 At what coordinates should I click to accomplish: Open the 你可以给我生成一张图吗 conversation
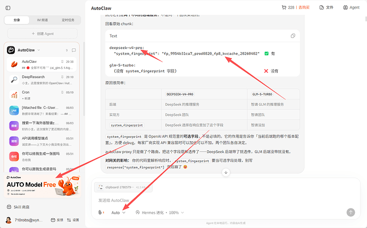(41, 154)
